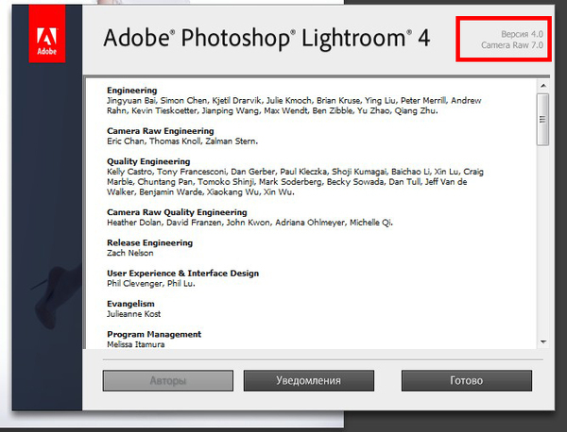Screen dimensions: 567x432
Task: Click the Evangelism heading
Action: click(130, 304)
